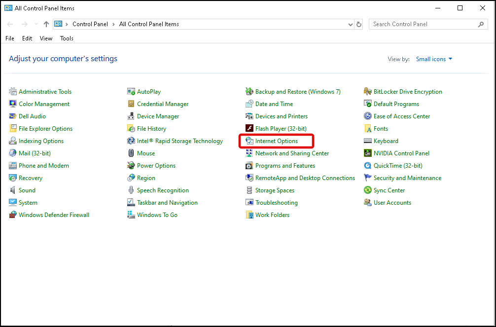Open the View menu
496x327 pixels.
[x=46, y=38]
